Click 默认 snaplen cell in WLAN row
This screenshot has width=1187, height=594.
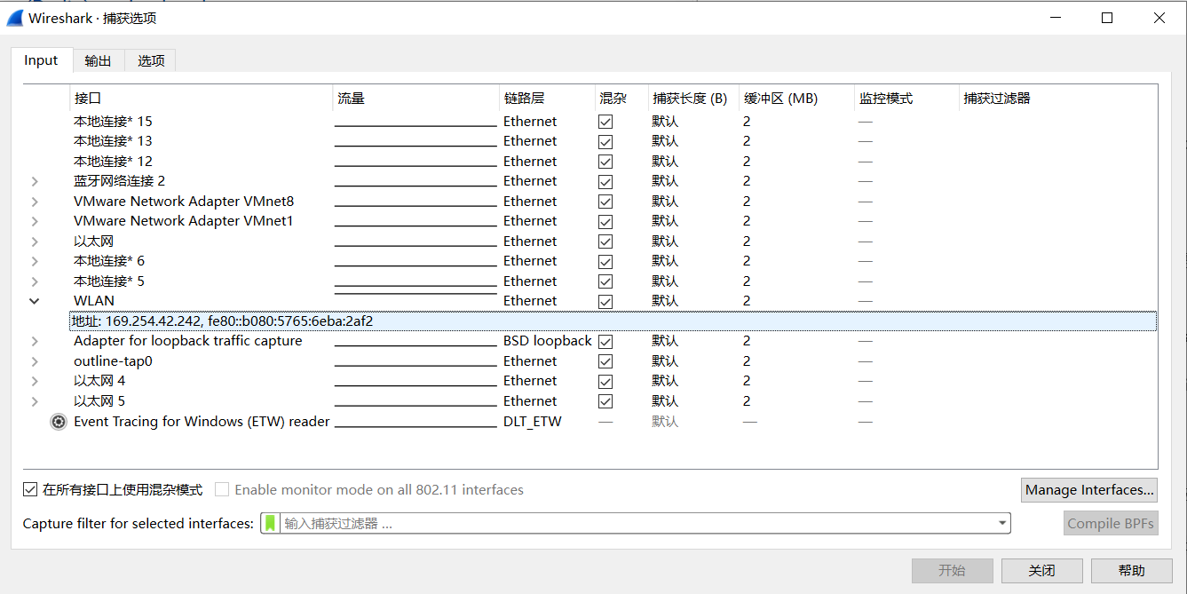click(x=665, y=301)
